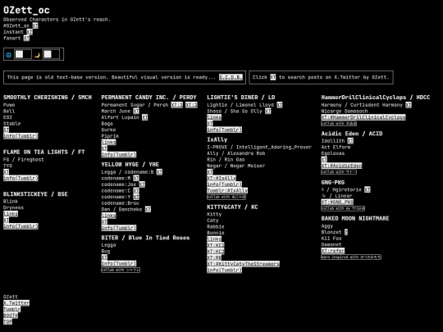Open PERMANENT CANDY INC. Links link
Screen dimensions: 443x332
[x=109, y=142]
